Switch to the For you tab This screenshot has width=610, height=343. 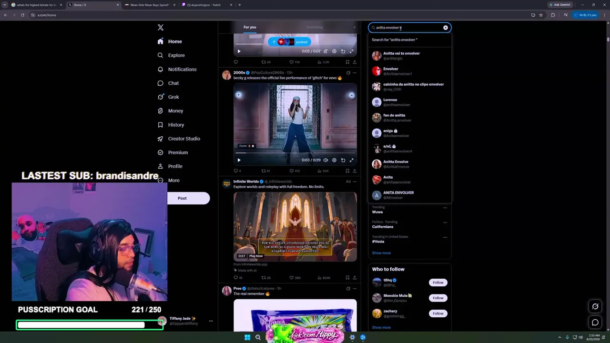click(x=250, y=27)
